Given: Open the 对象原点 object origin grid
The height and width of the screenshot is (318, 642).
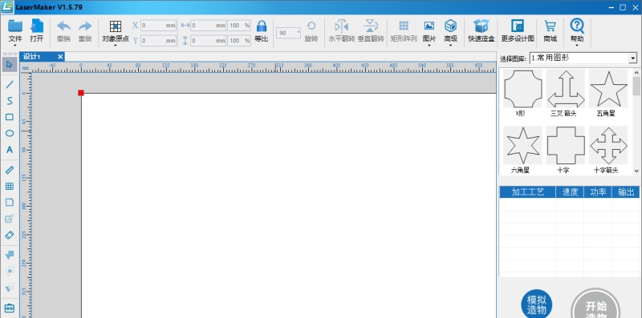Looking at the screenshot, I should (116, 26).
